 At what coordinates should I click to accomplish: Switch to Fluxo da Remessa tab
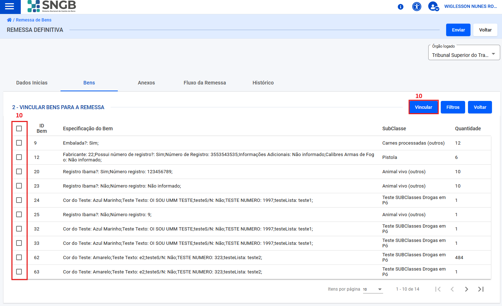205,83
